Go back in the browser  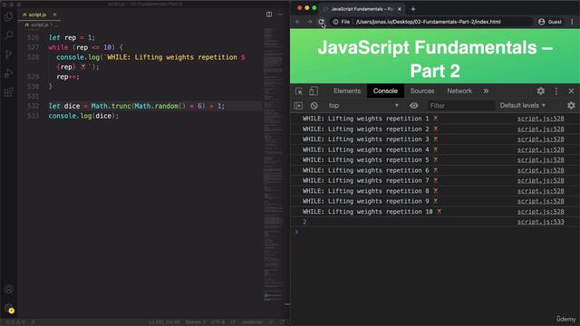point(298,22)
